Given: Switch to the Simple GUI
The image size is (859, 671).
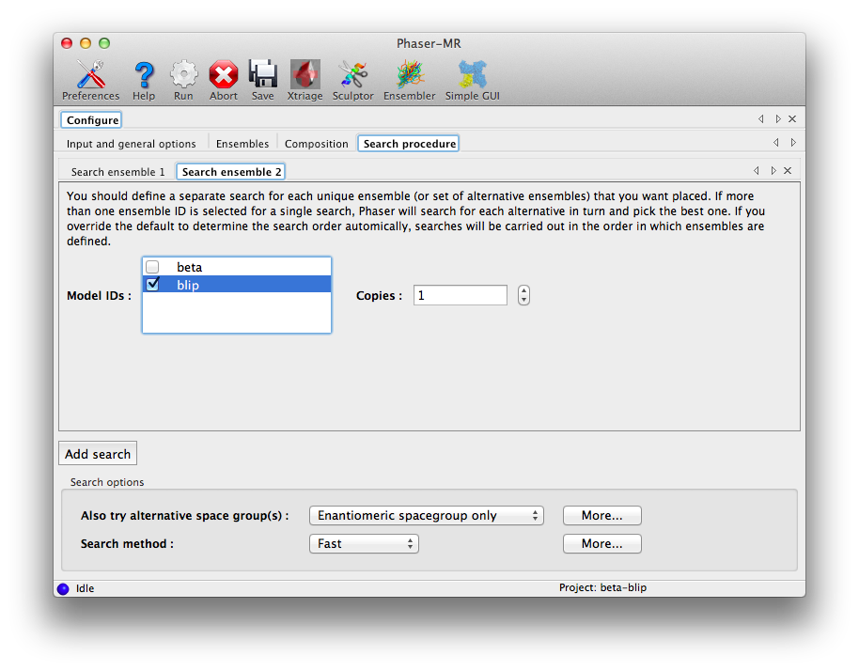Looking at the screenshot, I should coord(472,76).
